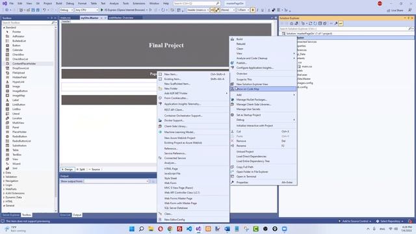Click Build in the project context menu
Image resolution: width=416 pixels, height=234 pixels.
point(263,39)
